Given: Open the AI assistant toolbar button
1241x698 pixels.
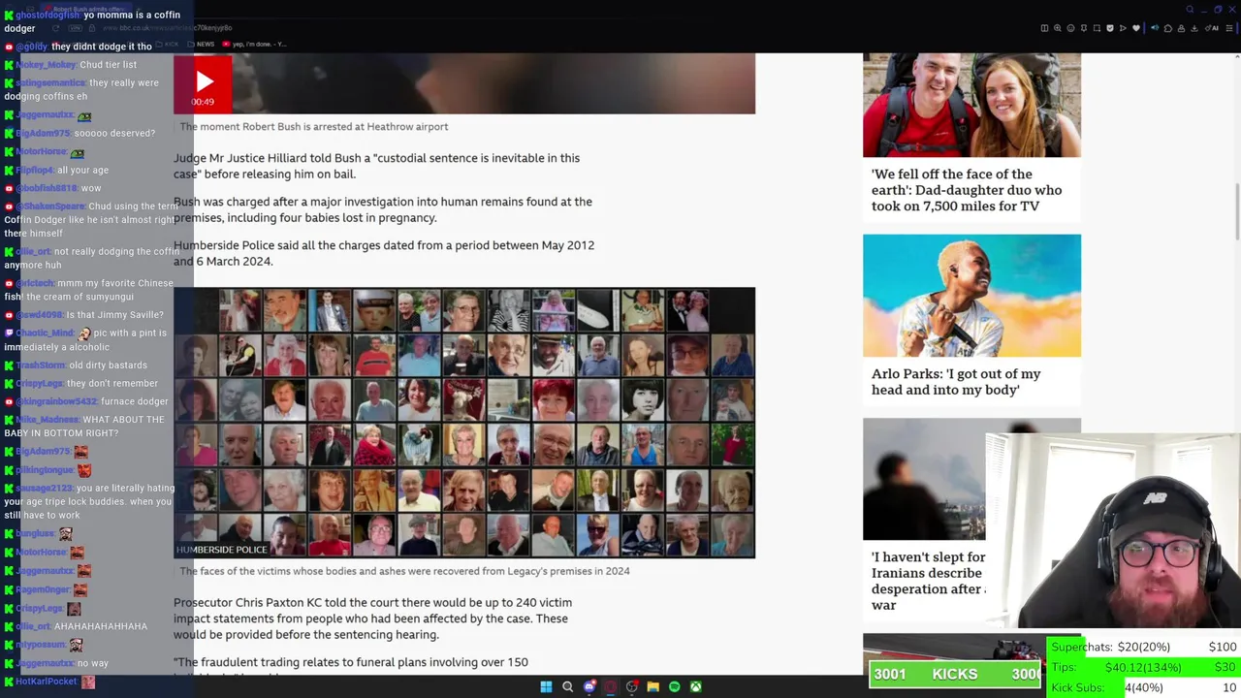Looking at the screenshot, I should [x=1212, y=28].
